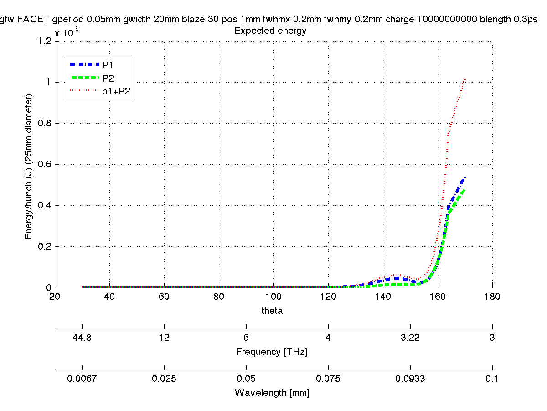Click the y-axis tick label 1.2

tap(45, 42)
